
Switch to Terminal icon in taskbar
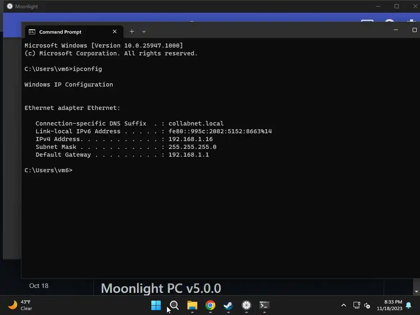pyautogui.click(x=265, y=305)
